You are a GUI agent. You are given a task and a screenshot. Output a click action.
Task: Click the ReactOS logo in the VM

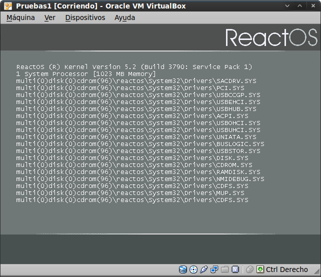click(x=271, y=37)
